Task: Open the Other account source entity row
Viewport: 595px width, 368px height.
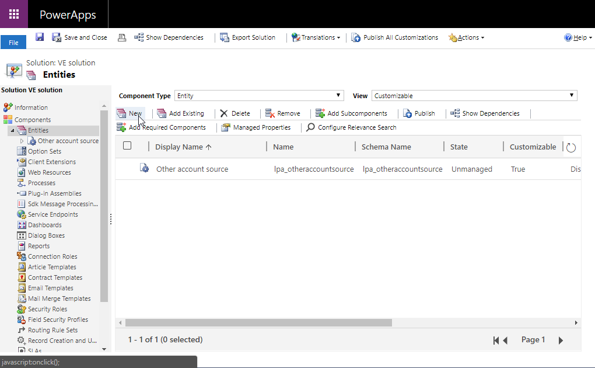Action: pos(192,169)
